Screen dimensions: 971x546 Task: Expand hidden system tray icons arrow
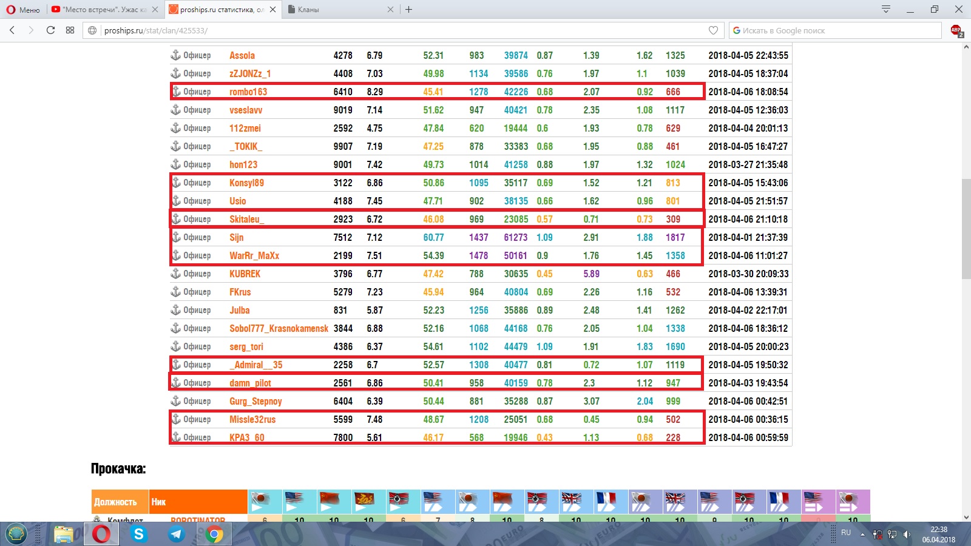pyautogui.click(x=862, y=534)
